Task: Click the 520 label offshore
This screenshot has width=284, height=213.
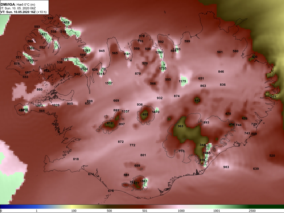Action: tap(272, 156)
